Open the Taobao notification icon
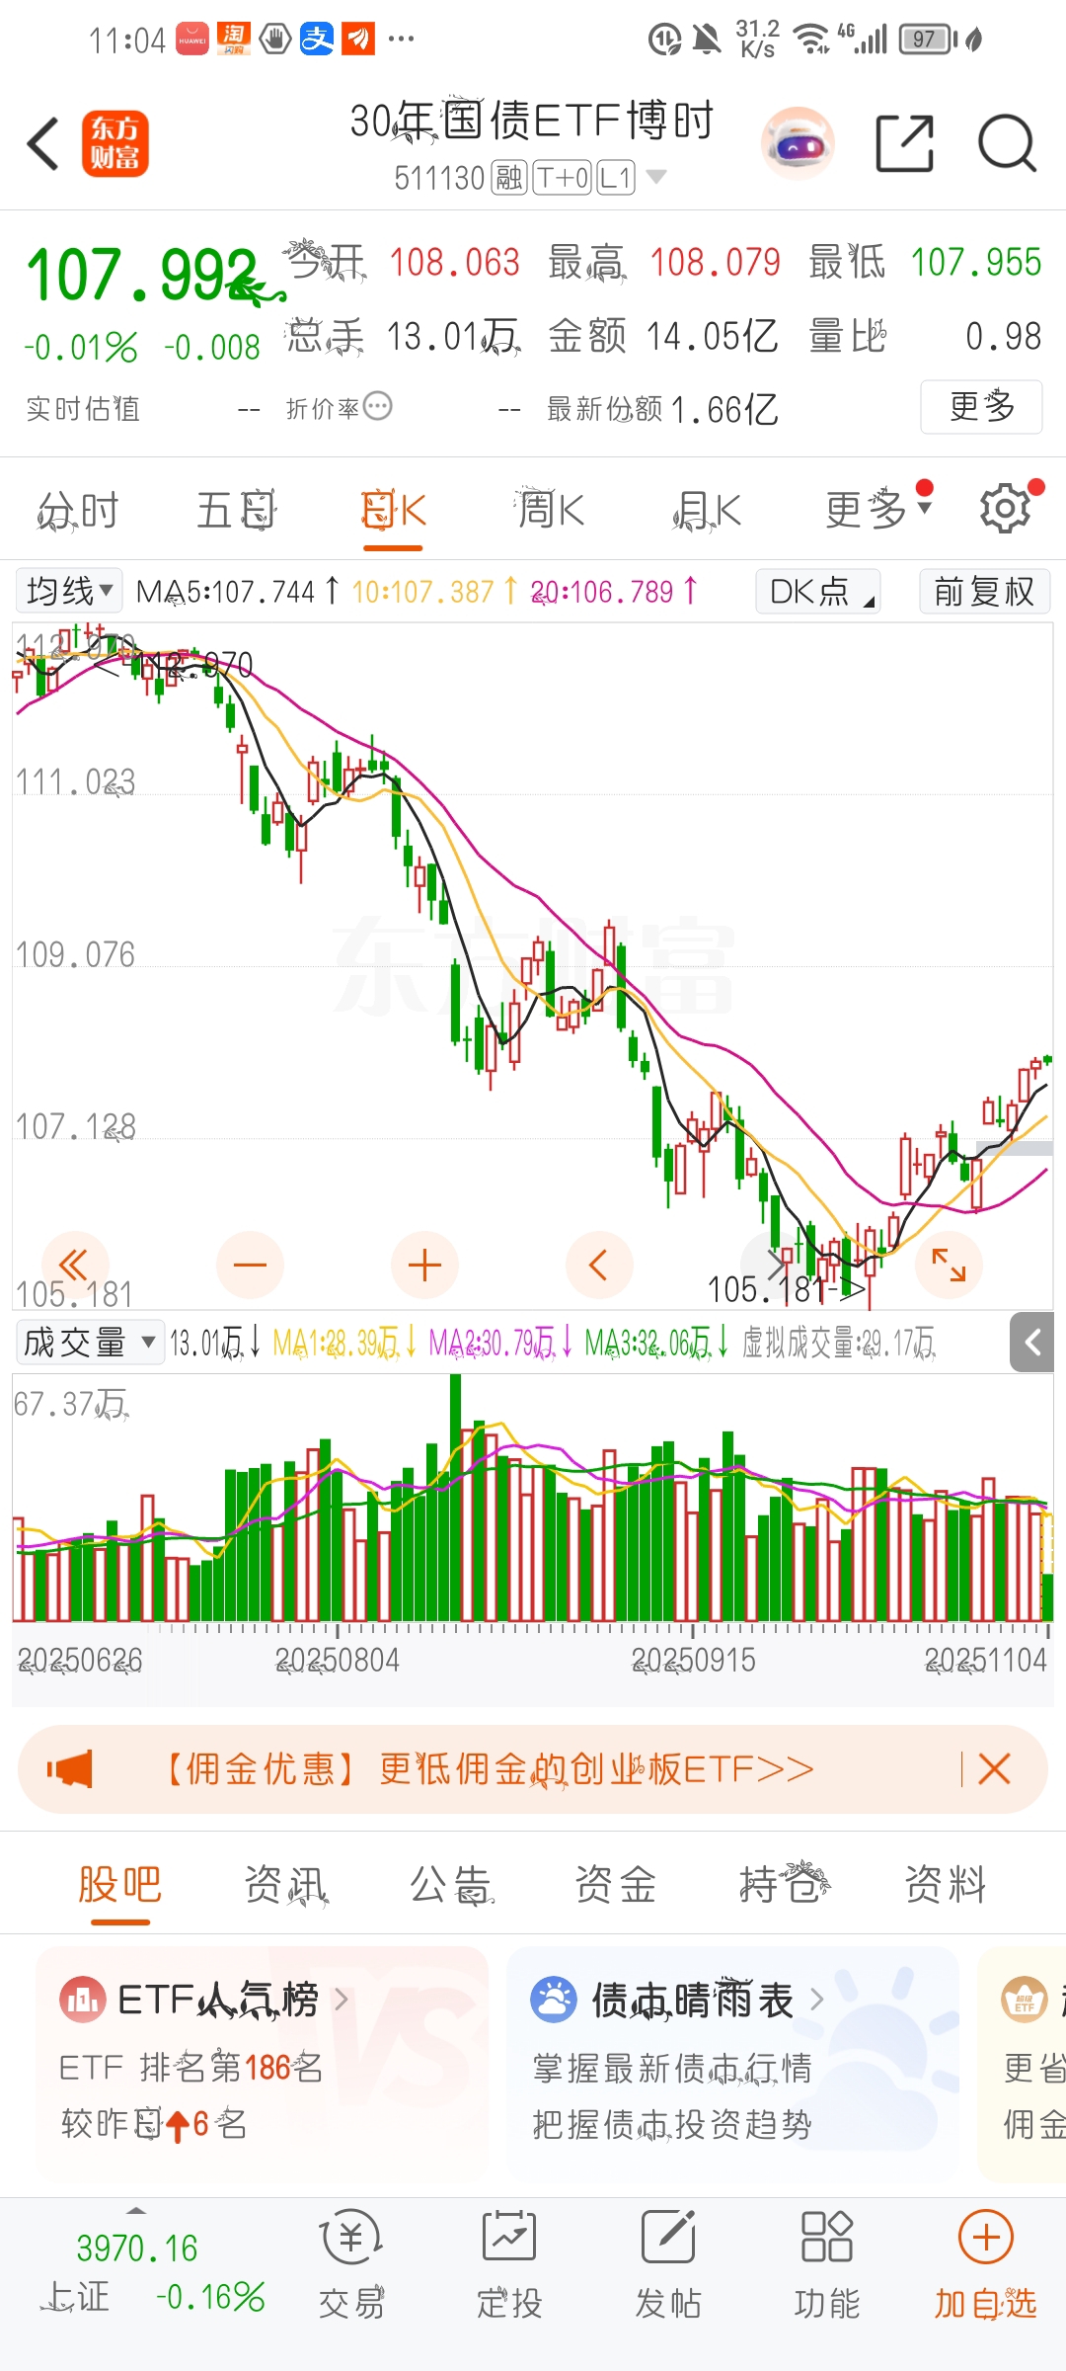Screen dimensions: 1066x2371 tap(234, 40)
